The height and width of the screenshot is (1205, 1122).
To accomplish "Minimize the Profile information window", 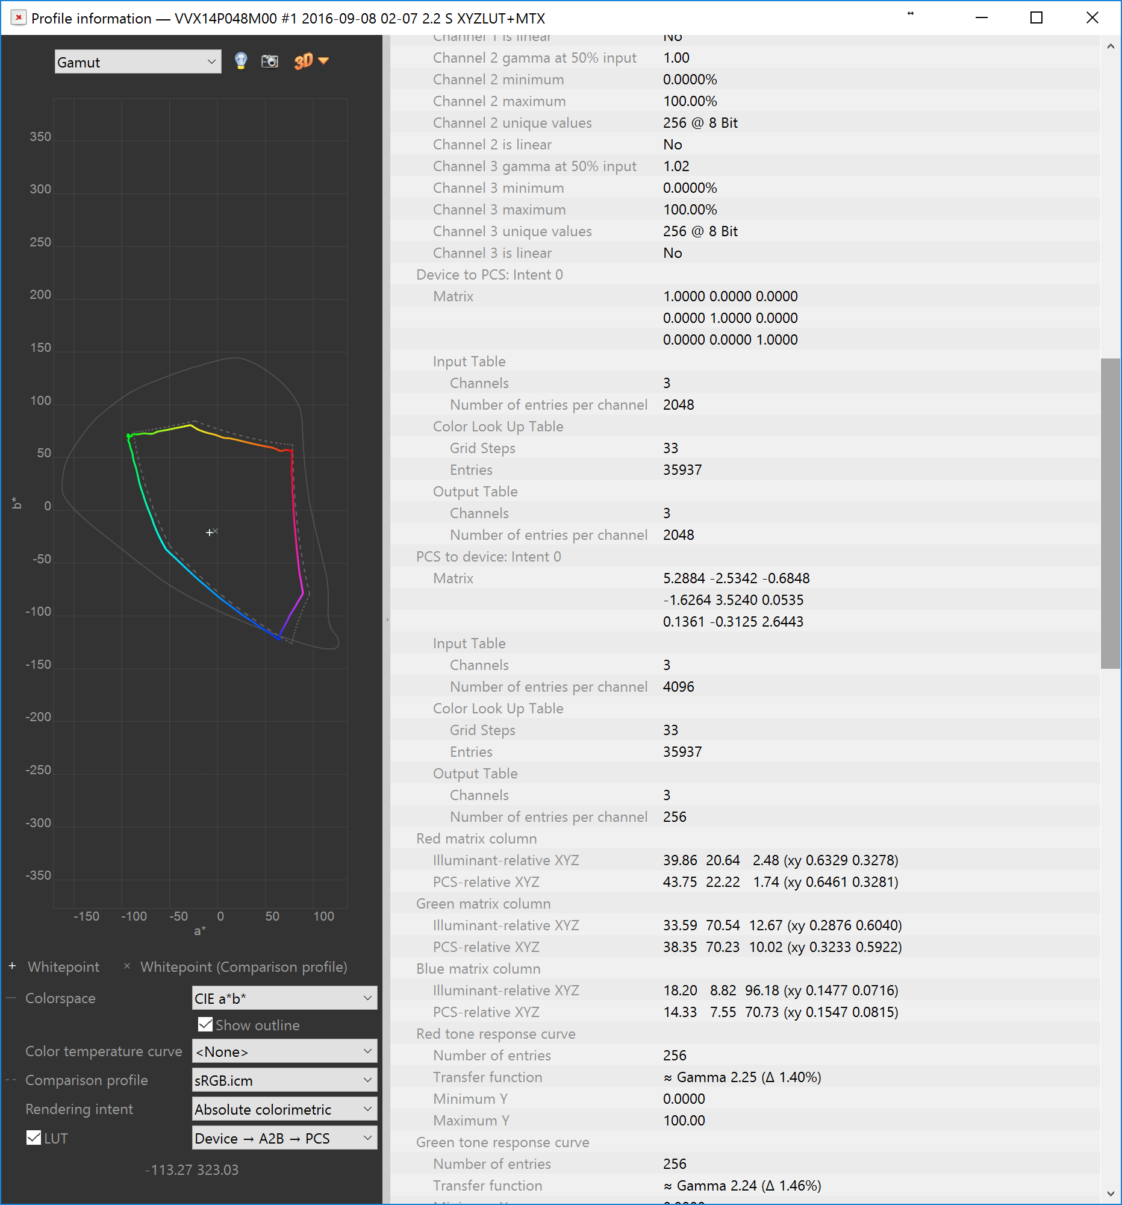I will pyautogui.click(x=982, y=18).
